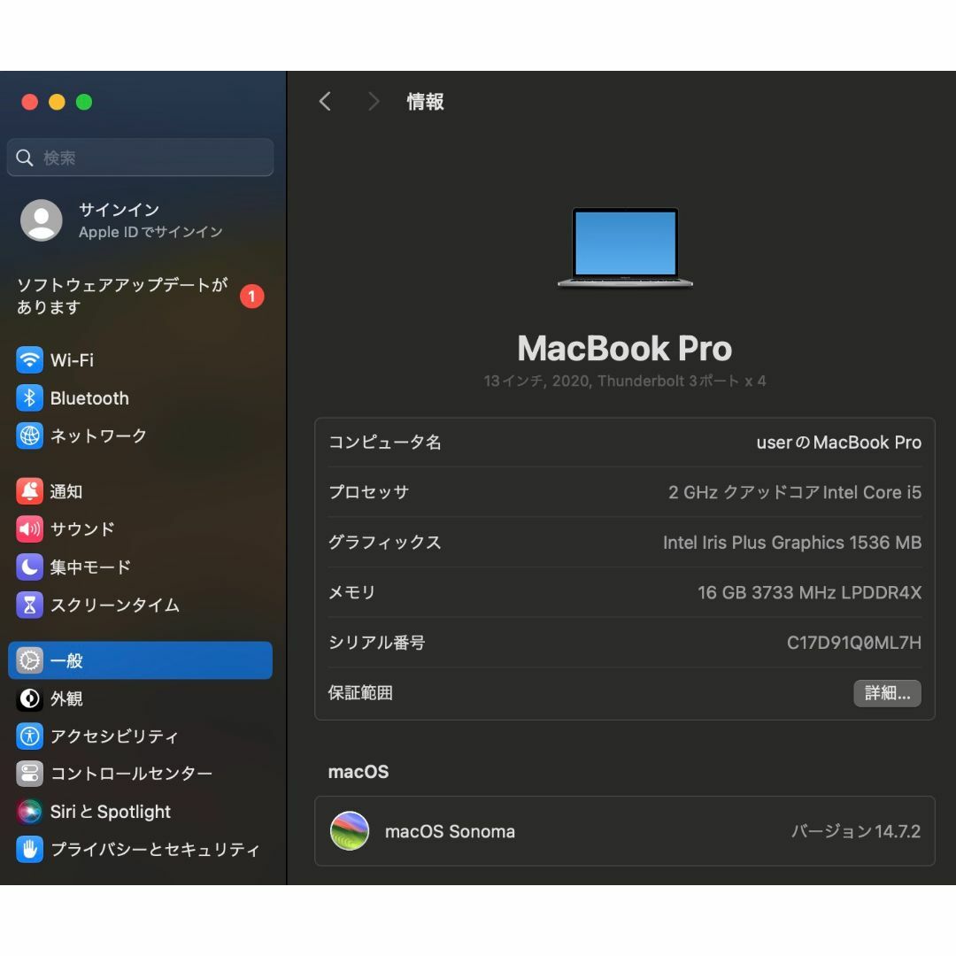Image resolution: width=956 pixels, height=956 pixels.
Task: Click the サウンド speaker icon
Action: [x=29, y=529]
